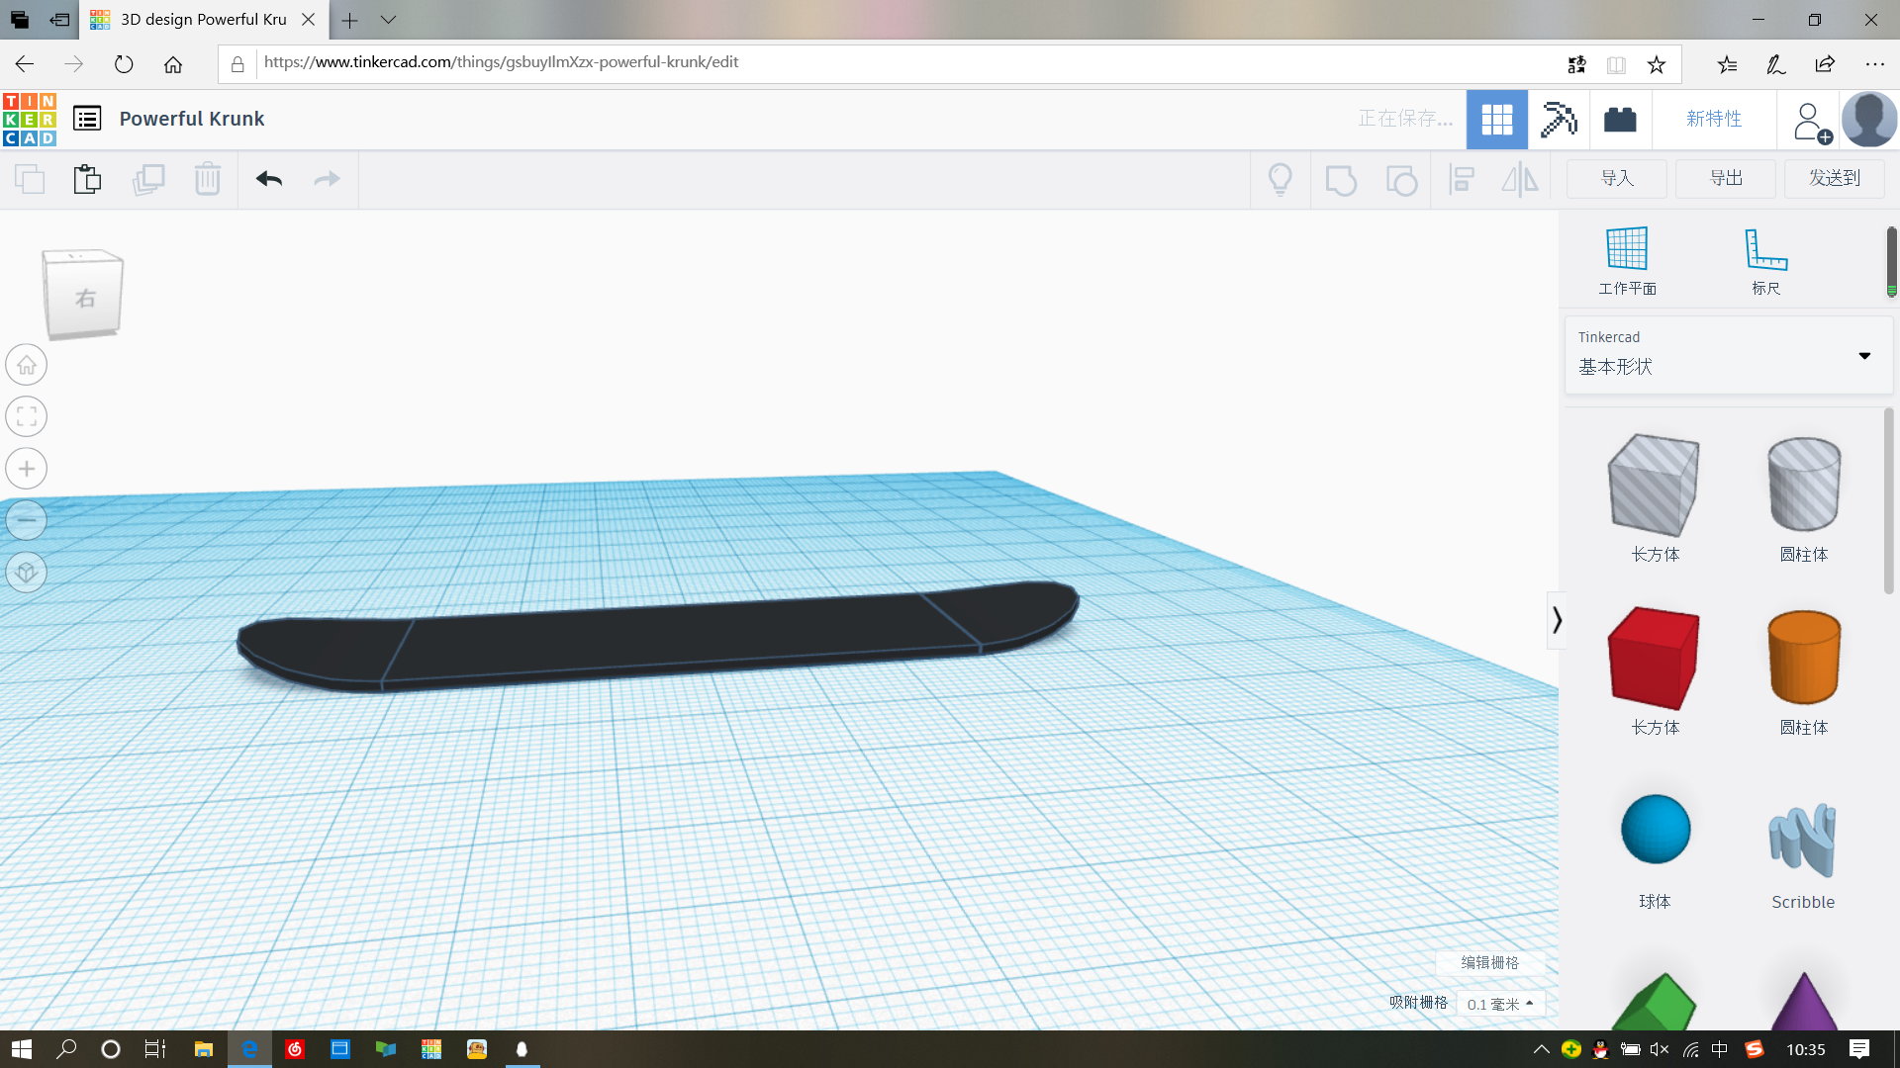Add page to favorites star
This screenshot has height=1068, width=1900.
[1656, 64]
